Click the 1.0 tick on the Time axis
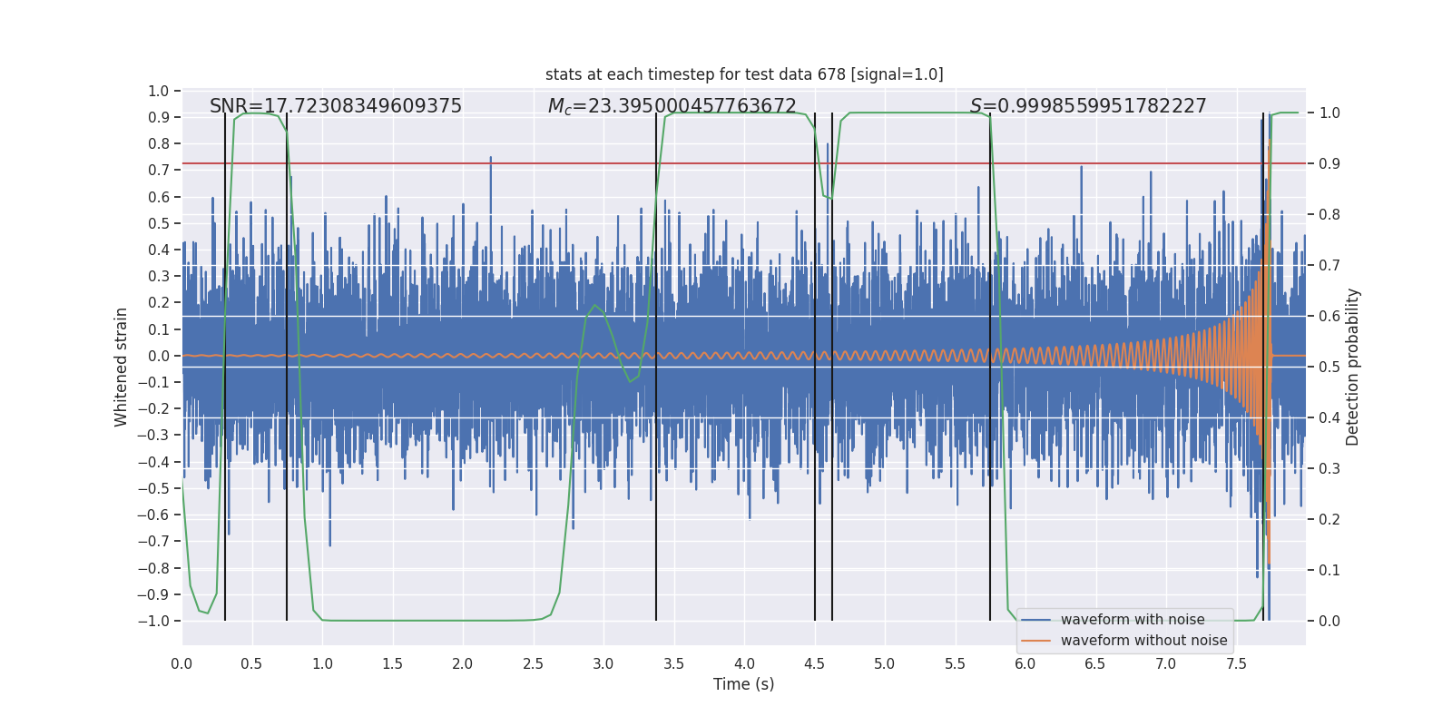Screen dimensions: 1452x726 322,664
